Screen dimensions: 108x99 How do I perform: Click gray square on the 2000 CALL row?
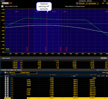pyautogui.click(x=8, y=94)
